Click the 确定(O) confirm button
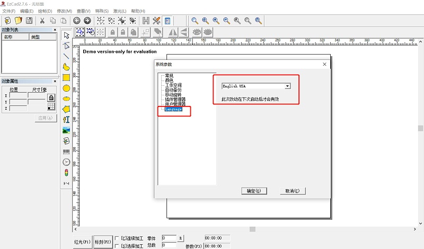Viewport: 424px width, 249px height. click(250, 191)
